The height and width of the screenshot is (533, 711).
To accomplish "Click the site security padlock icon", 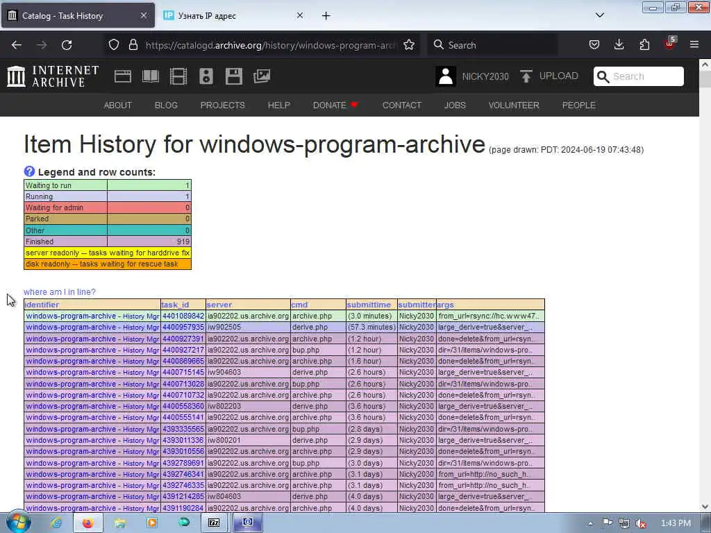I will tap(133, 45).
